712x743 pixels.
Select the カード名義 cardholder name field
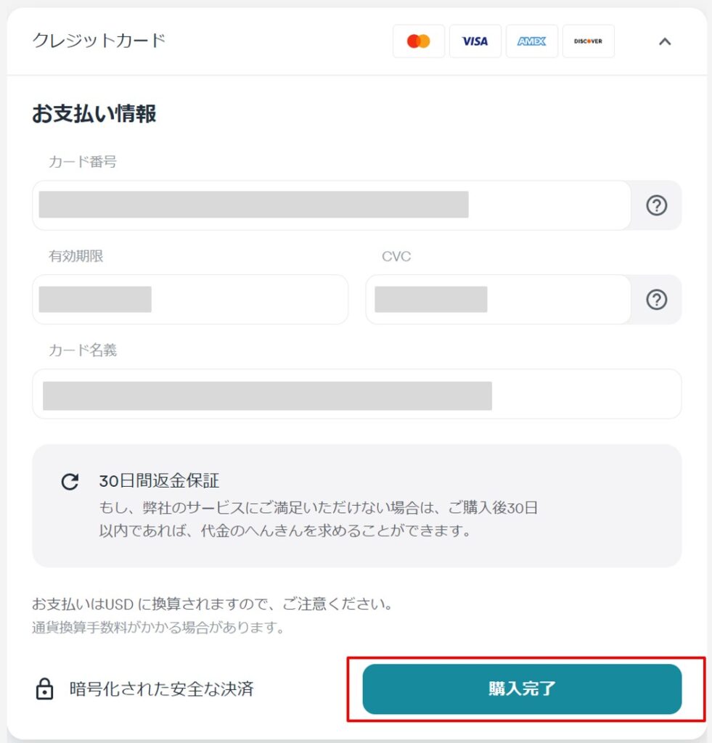(x=356, y=393)
